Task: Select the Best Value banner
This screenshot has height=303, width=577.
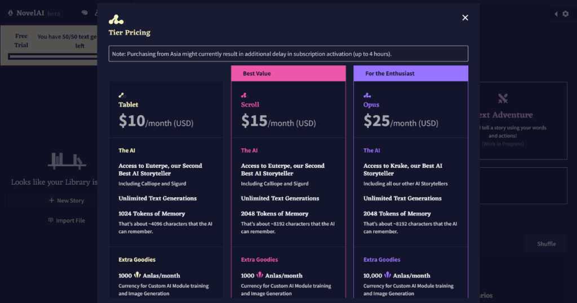Action: (x=288, y=73)
